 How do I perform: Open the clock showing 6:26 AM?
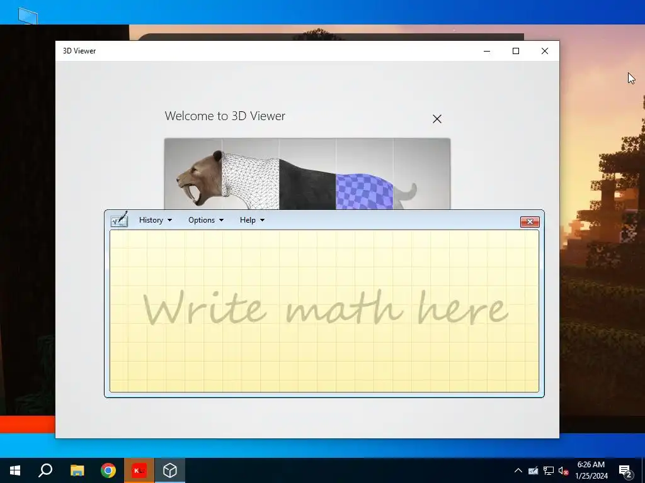pos(591,470)
